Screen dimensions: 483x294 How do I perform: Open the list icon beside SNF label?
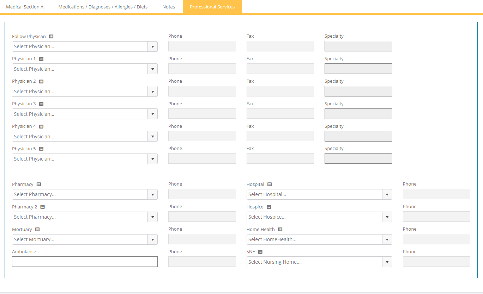tap(260, 252)
